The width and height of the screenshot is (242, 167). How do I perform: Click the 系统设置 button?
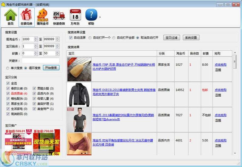[x=191, y=37]
